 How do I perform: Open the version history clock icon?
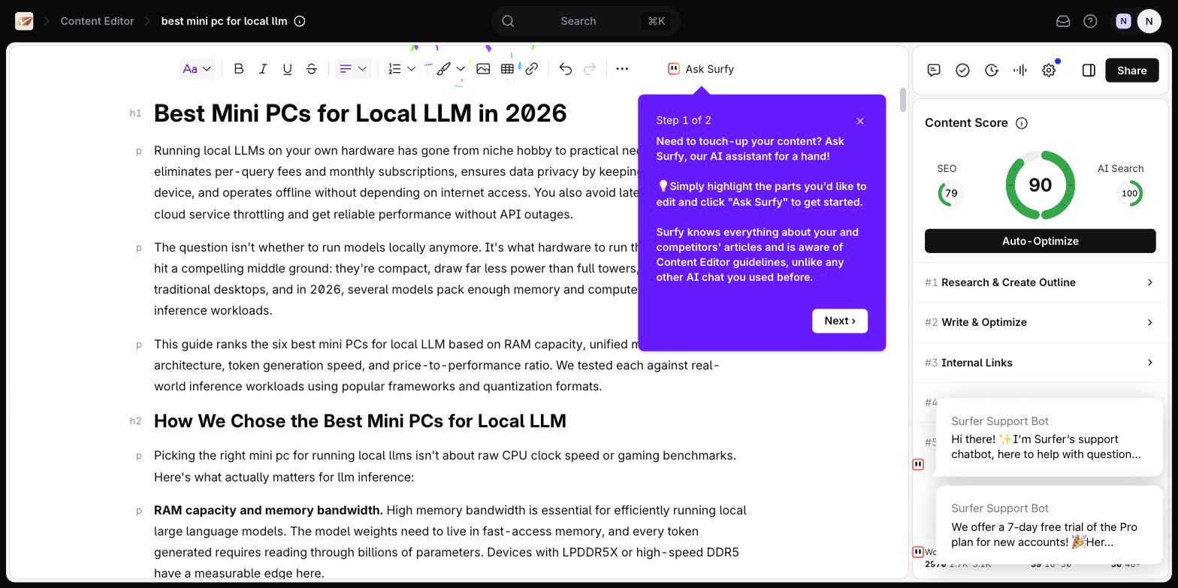[x=992, y=70]
